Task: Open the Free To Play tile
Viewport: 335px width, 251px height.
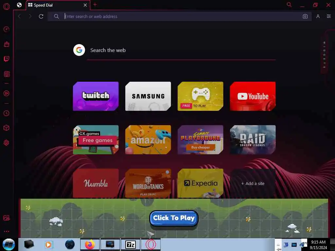Action: click(201, 96)
